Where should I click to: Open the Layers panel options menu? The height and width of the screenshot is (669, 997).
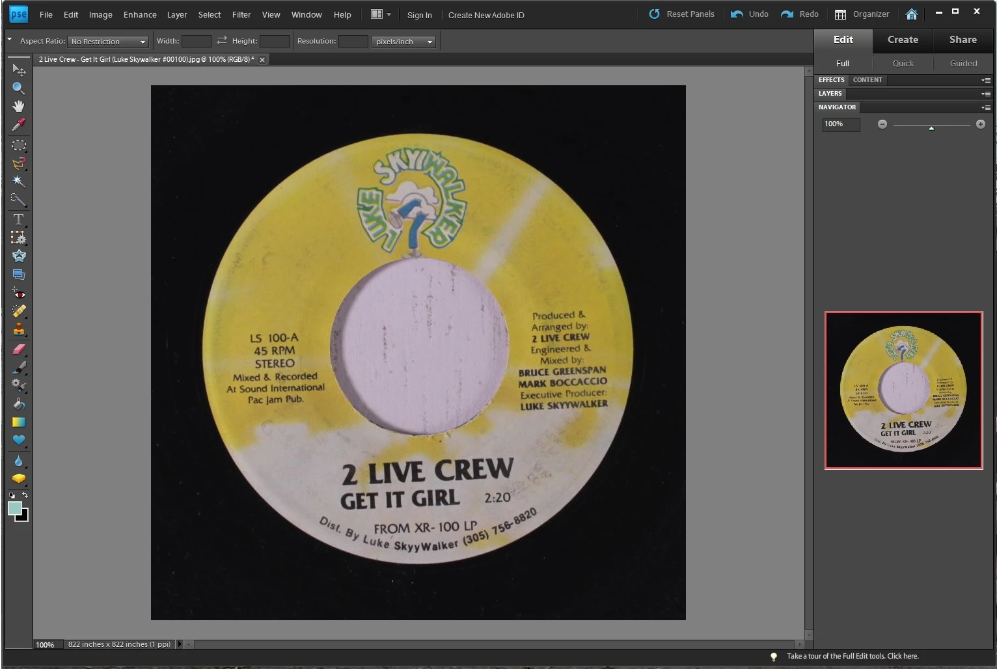coord(986,94)
